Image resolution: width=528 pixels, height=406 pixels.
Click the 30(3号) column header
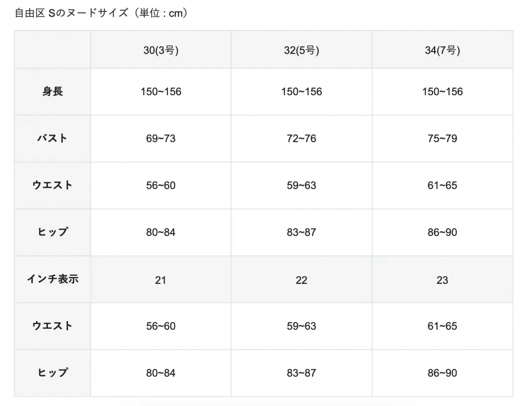point(161,50)
